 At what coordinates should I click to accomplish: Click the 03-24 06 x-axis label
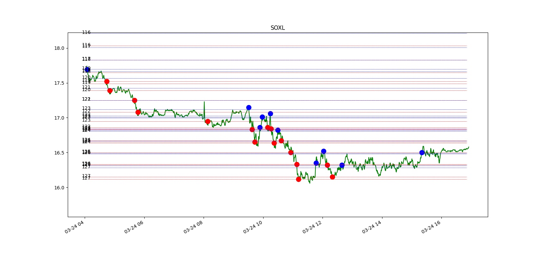[x=134, y=226]
